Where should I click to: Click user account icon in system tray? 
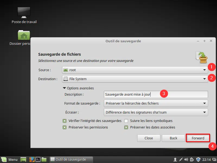[x=175, y=160]
